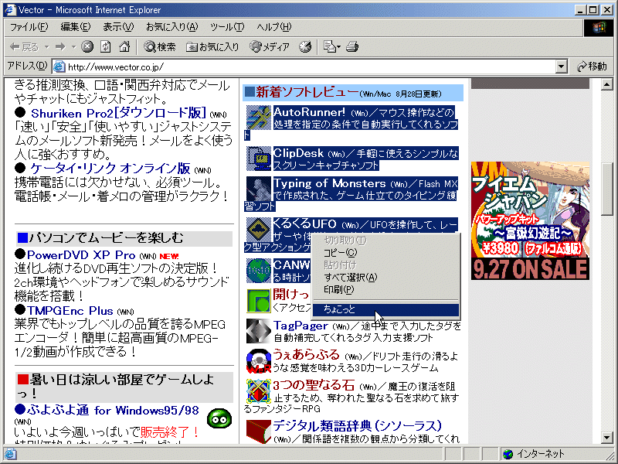618x464 pixels.
Task: Click the くるくるUFO software icon
Action: click(259, 229)
